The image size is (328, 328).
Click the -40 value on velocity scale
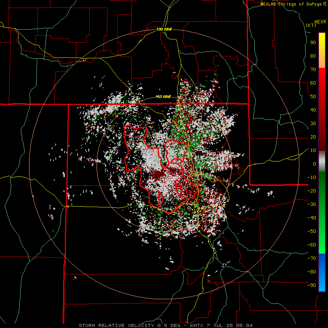(312, 218)
